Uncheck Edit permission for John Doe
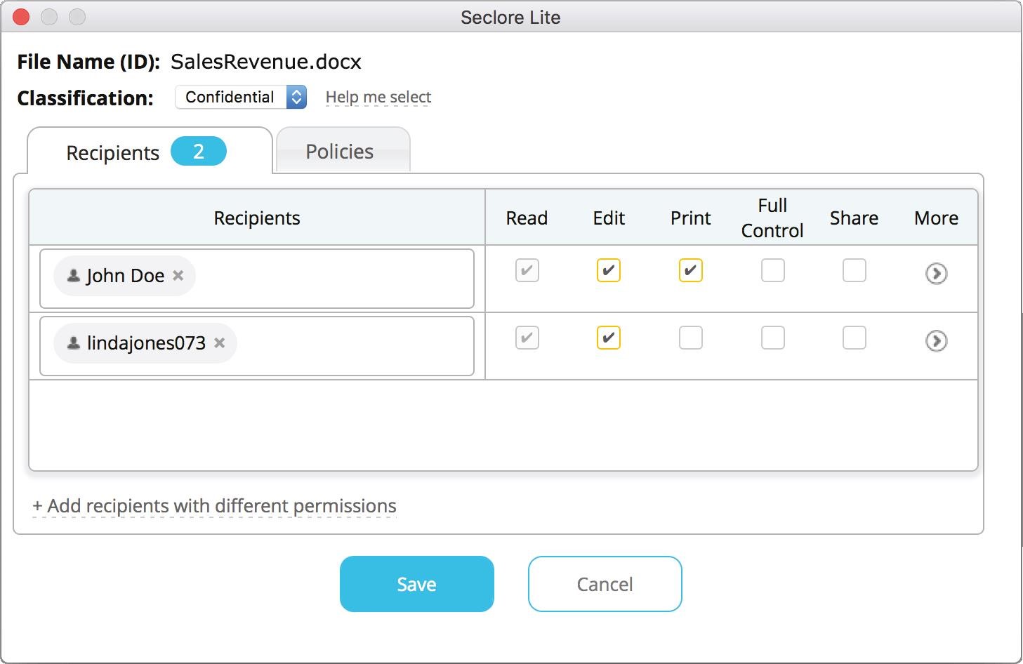This screenshot has height=664, width=1023. coord(608,271)
